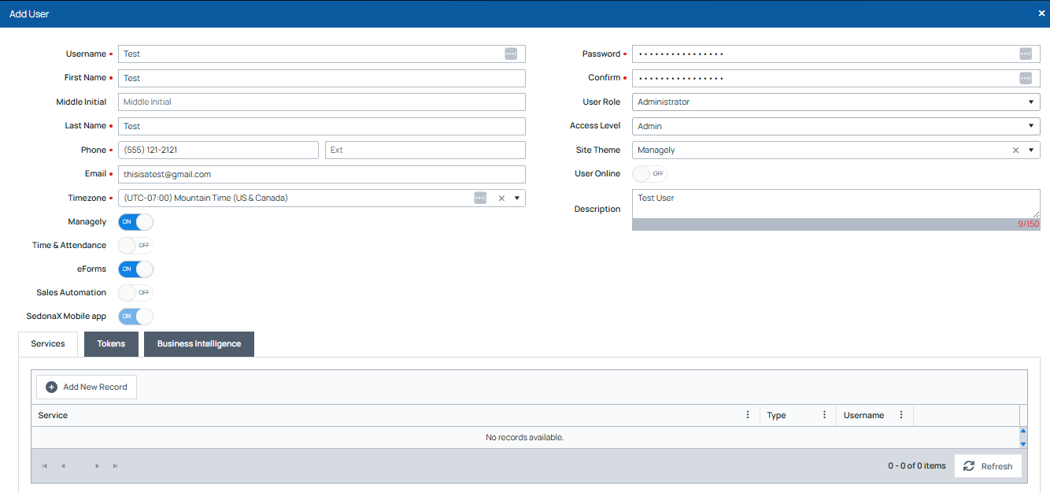Screen dimensions: 1050x493
Task: Clear the Site Theme selection with the X
Action: pos(1015,150)
